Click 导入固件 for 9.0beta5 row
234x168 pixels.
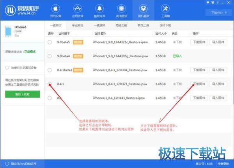(218, 42)
